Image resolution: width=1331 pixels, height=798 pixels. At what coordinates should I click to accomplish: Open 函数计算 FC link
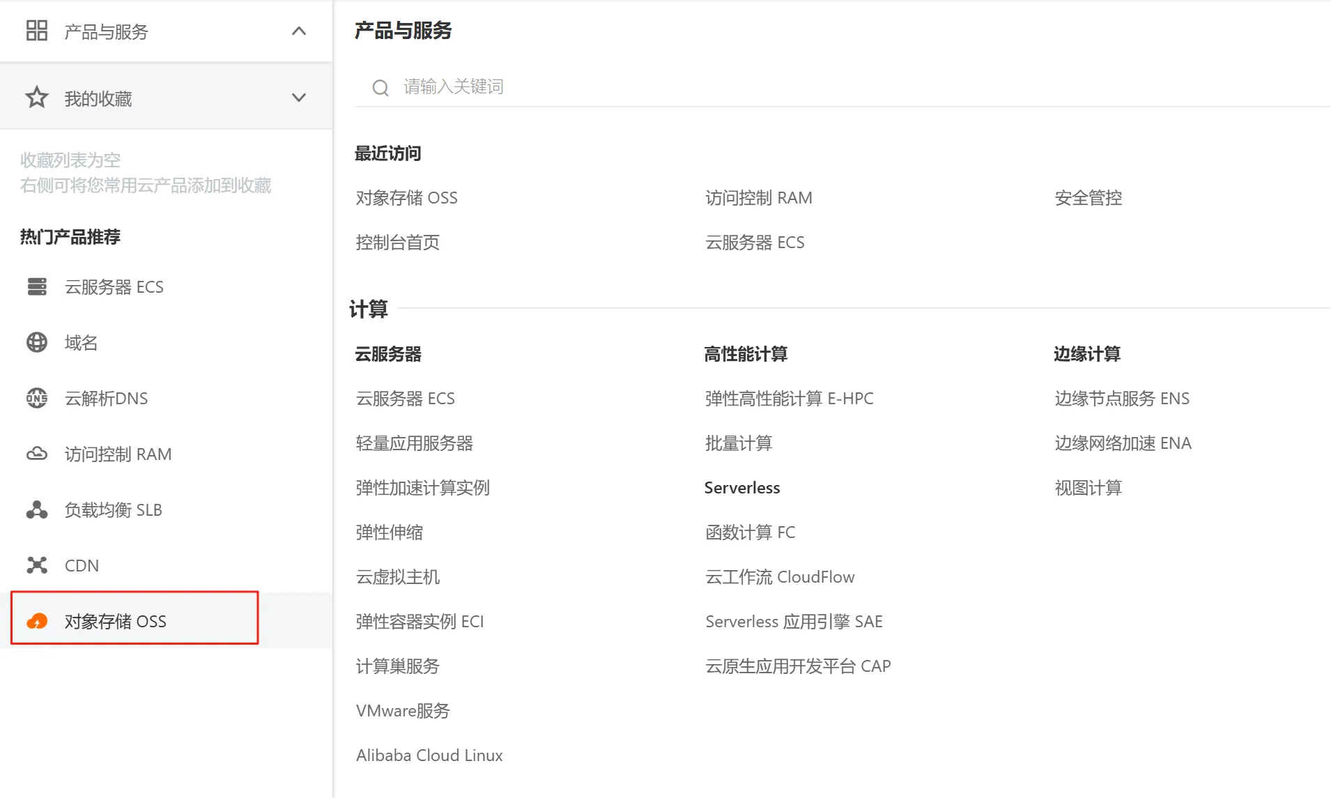click(x=751, y=532)
